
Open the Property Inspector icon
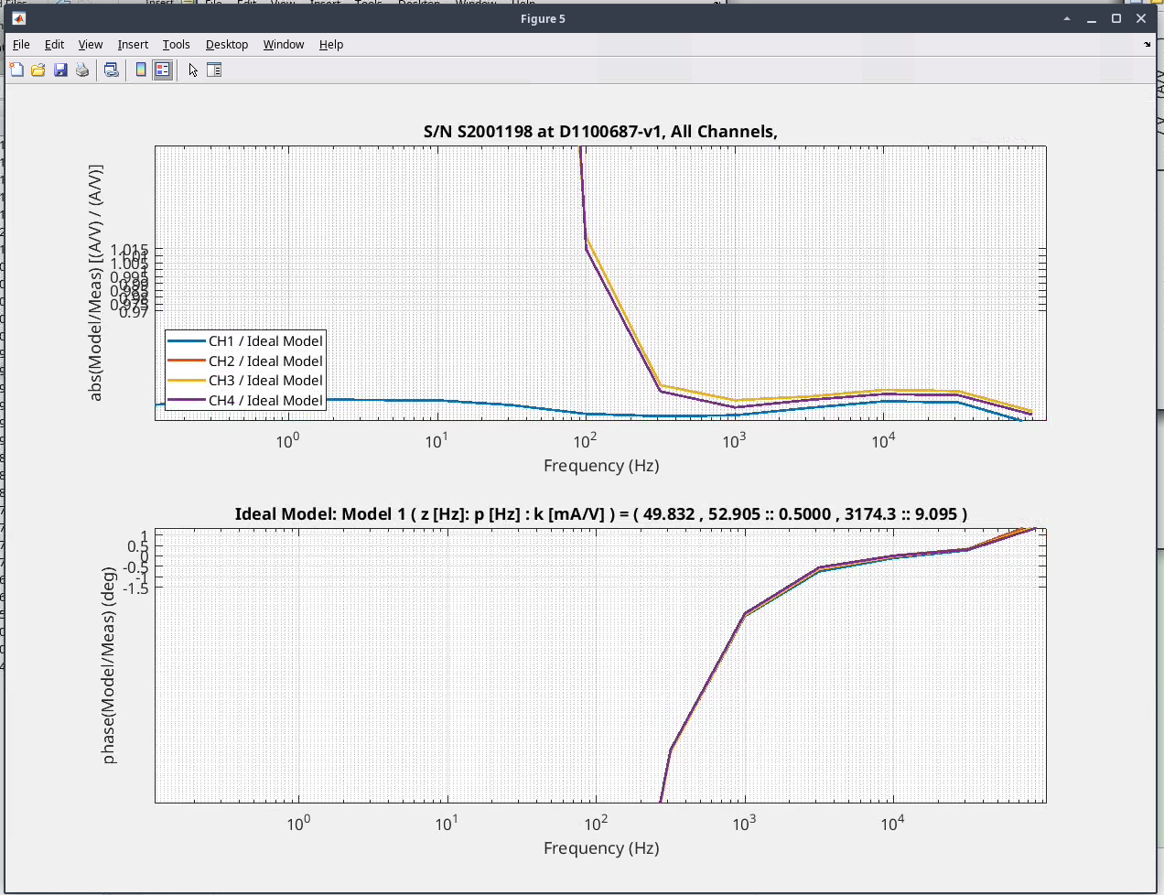[x=214, y=70]
